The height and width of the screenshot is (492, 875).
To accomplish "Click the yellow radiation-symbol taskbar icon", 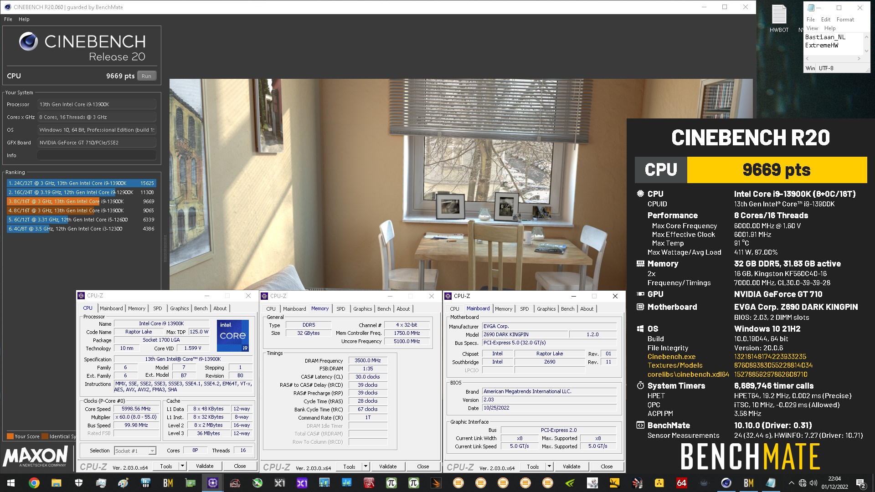I will (659, 483).
